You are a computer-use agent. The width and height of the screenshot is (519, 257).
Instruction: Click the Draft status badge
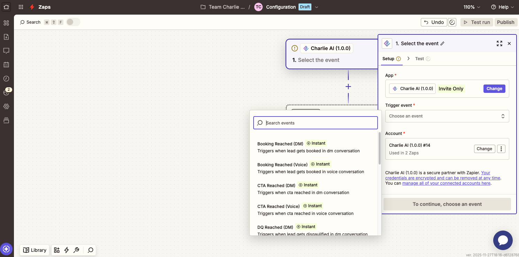click(305, 7)
